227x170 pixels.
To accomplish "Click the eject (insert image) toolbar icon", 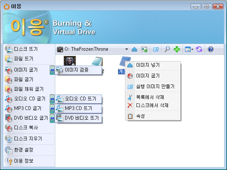I will [x=135, y=49].
